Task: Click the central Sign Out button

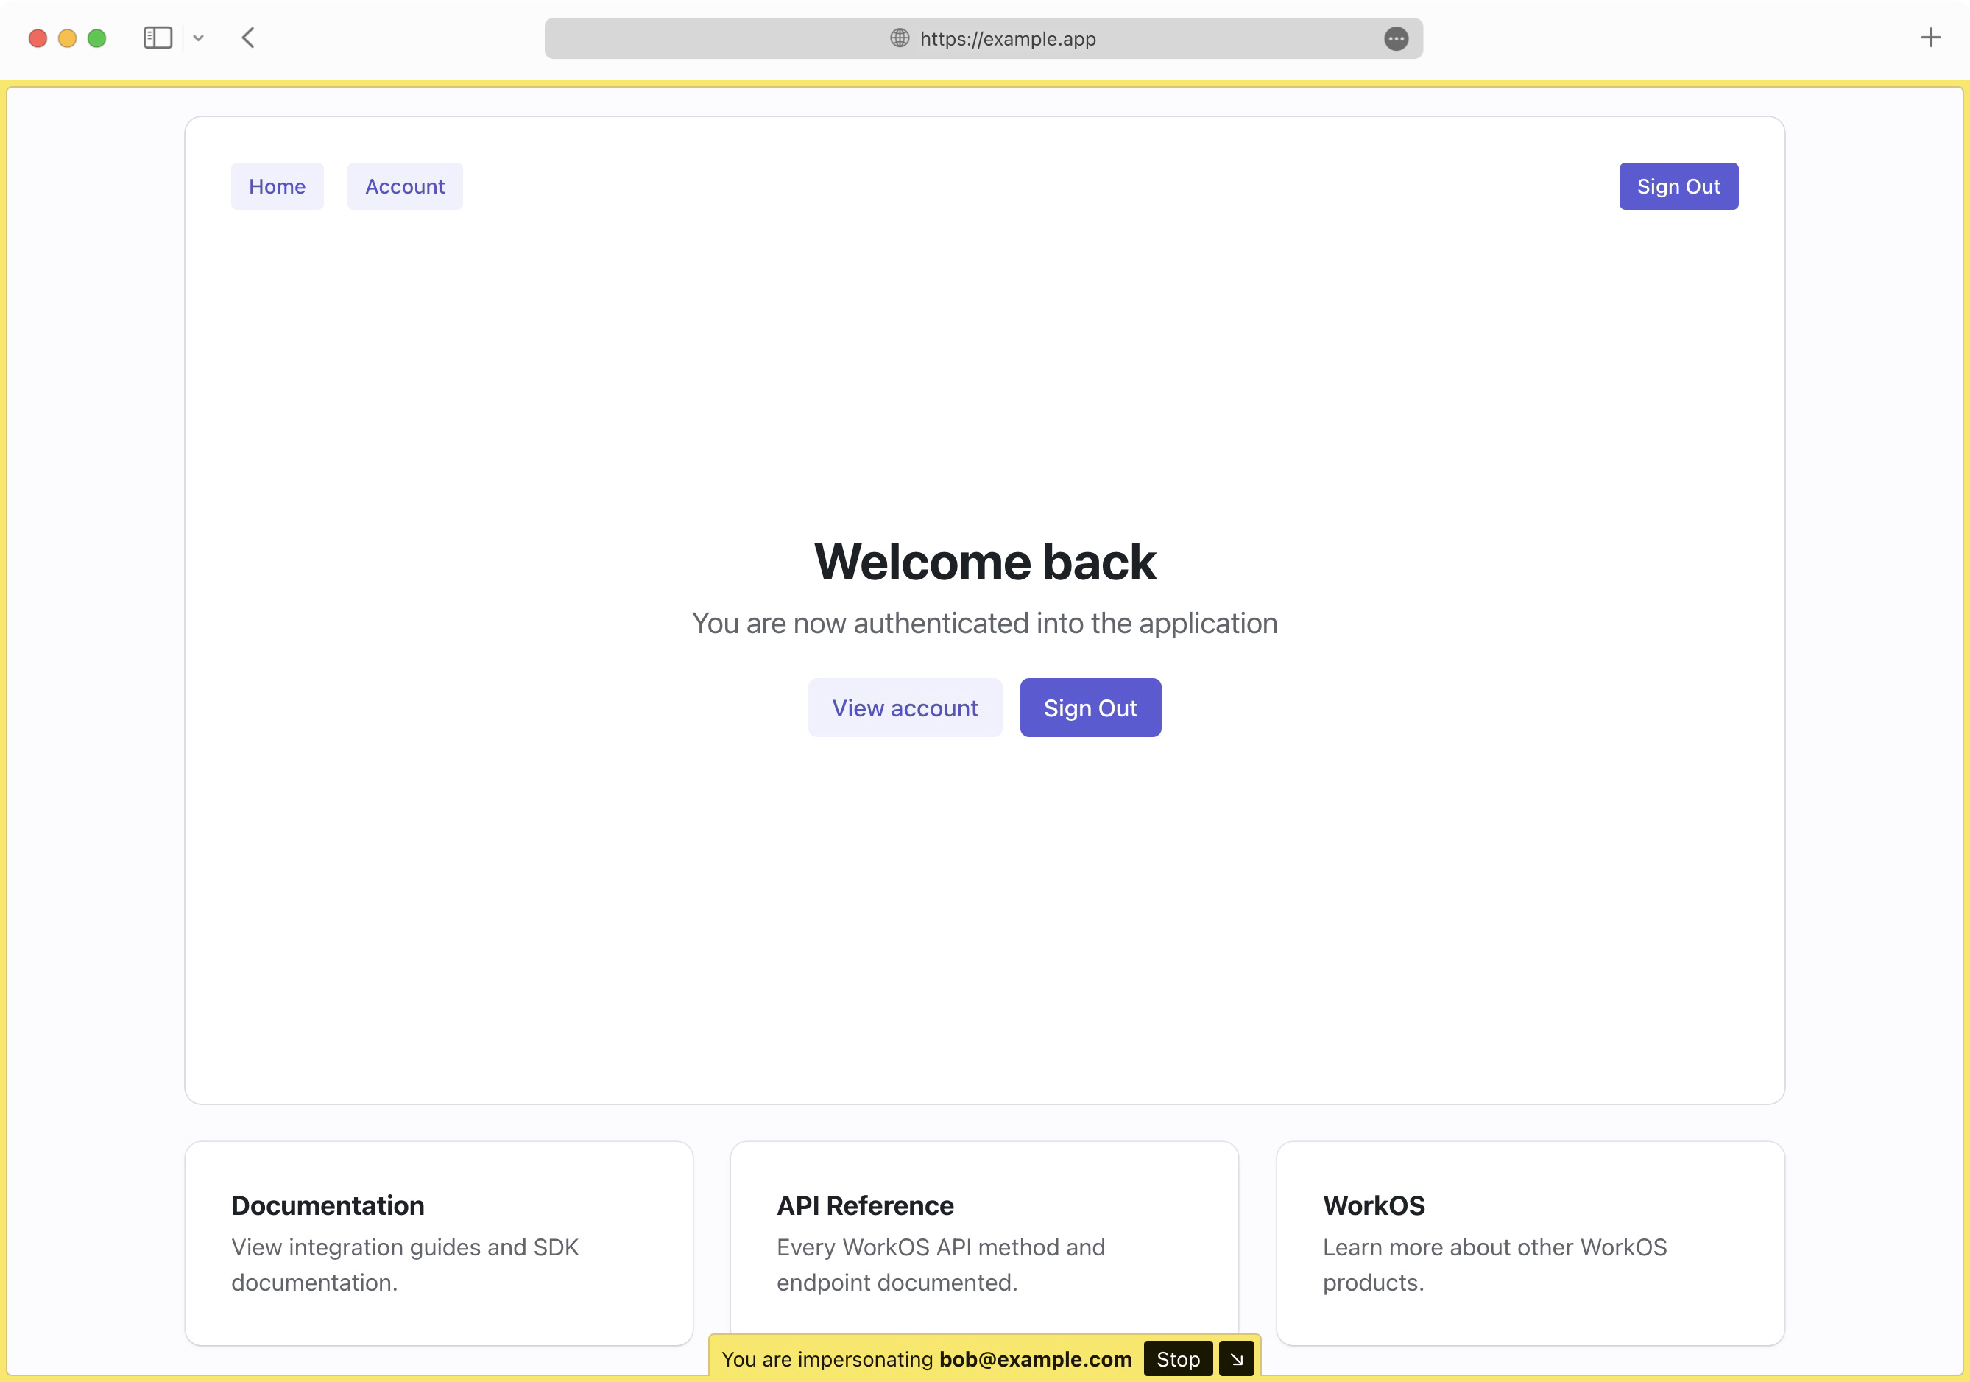Action: coord(1090,708)
